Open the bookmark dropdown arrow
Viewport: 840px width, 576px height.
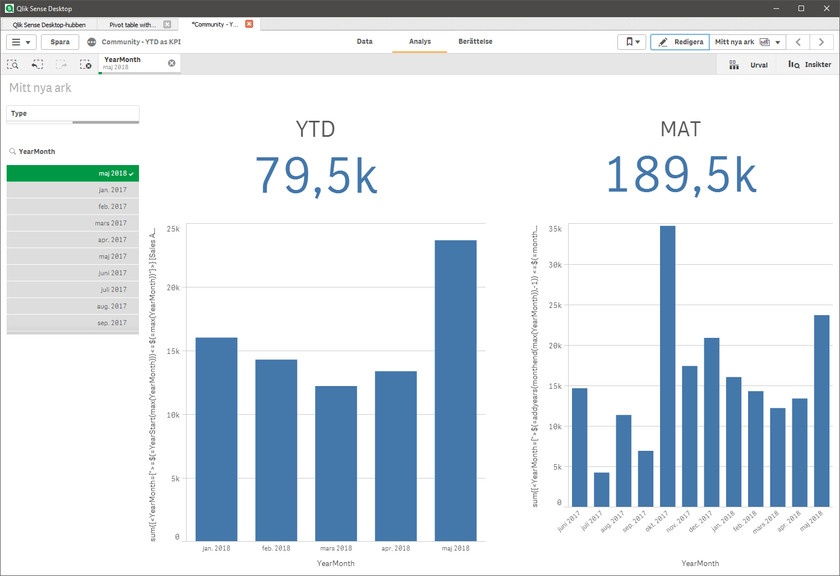pos(638,42)
